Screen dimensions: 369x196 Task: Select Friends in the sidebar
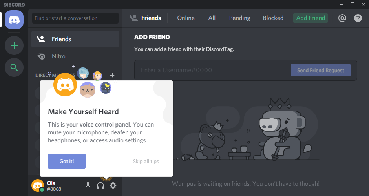pos(75,39)
